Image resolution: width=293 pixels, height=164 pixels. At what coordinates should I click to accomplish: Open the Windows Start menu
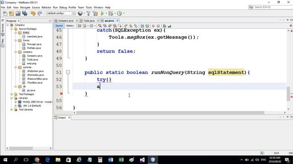point(5,160)
